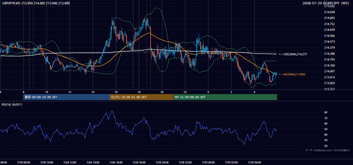
Task: Click the HistData.com data source credit
Action: coord(327,150)
